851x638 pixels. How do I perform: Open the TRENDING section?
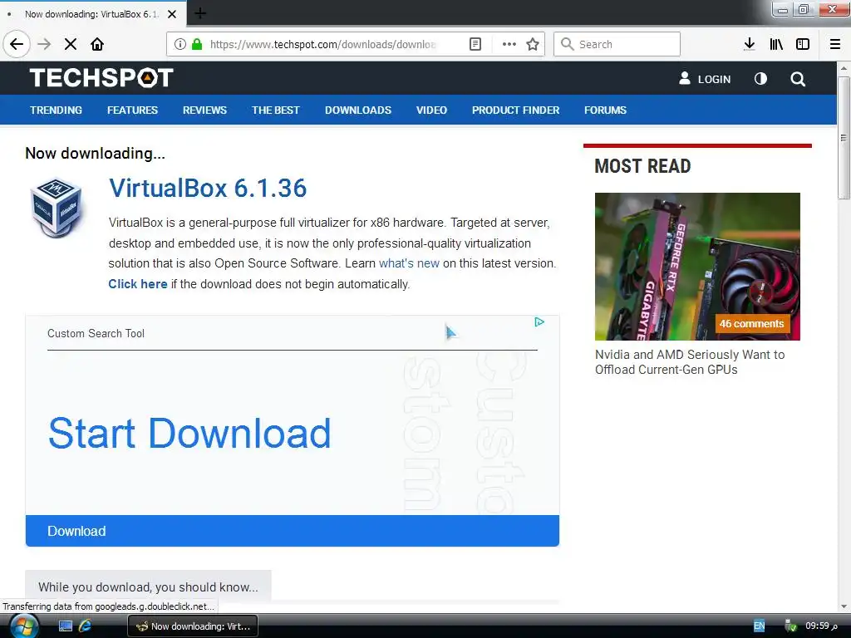tap(56, 110)
